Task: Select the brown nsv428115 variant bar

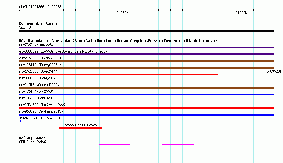Action: click(x=146, y=68)
